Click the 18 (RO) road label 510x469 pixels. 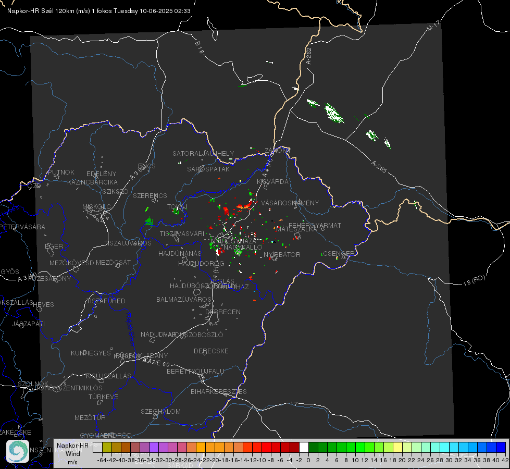click(x=474, y=280)
